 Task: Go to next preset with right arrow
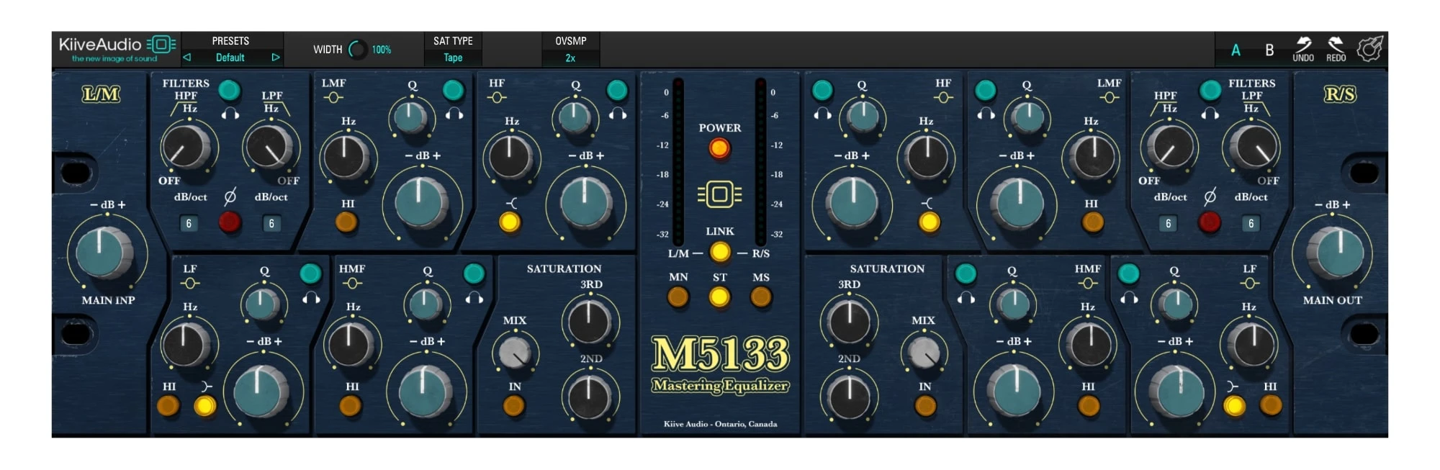click(275, 58)
